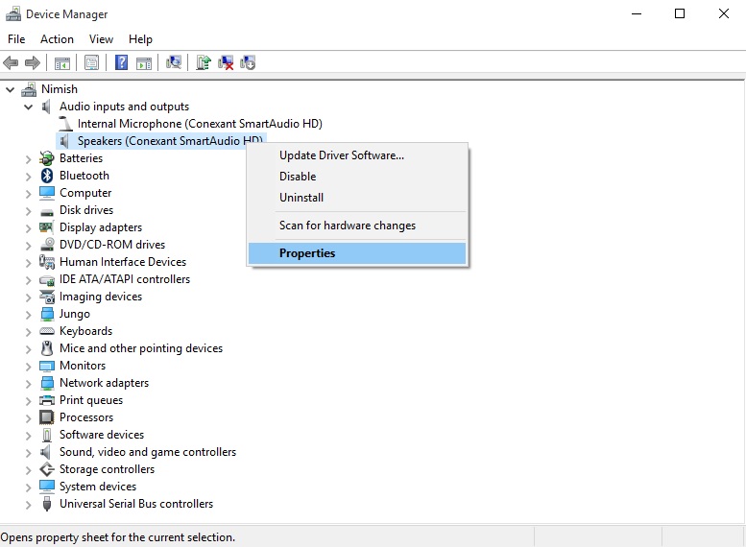This screenshot has height=547, width=746.
Task: Choose Scan for hardware changes in context menu
Action: pos(357,226)
